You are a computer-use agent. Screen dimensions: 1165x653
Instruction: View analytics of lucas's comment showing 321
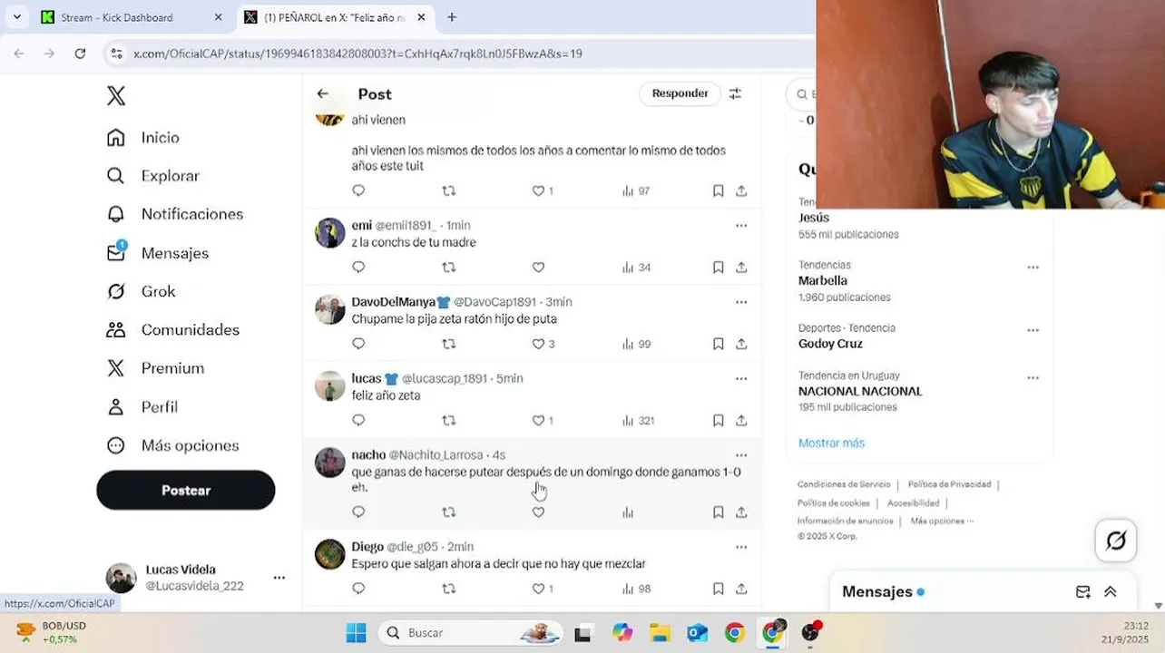[638, 421]
